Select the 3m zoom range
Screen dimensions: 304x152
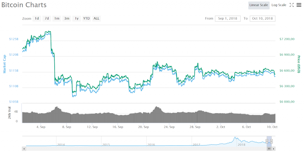66,18
